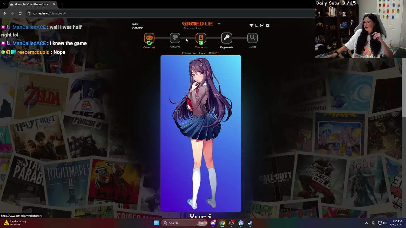406x228 pixels.
Task: Click the microphone tray icon
Action: click(x=373, y=223)
